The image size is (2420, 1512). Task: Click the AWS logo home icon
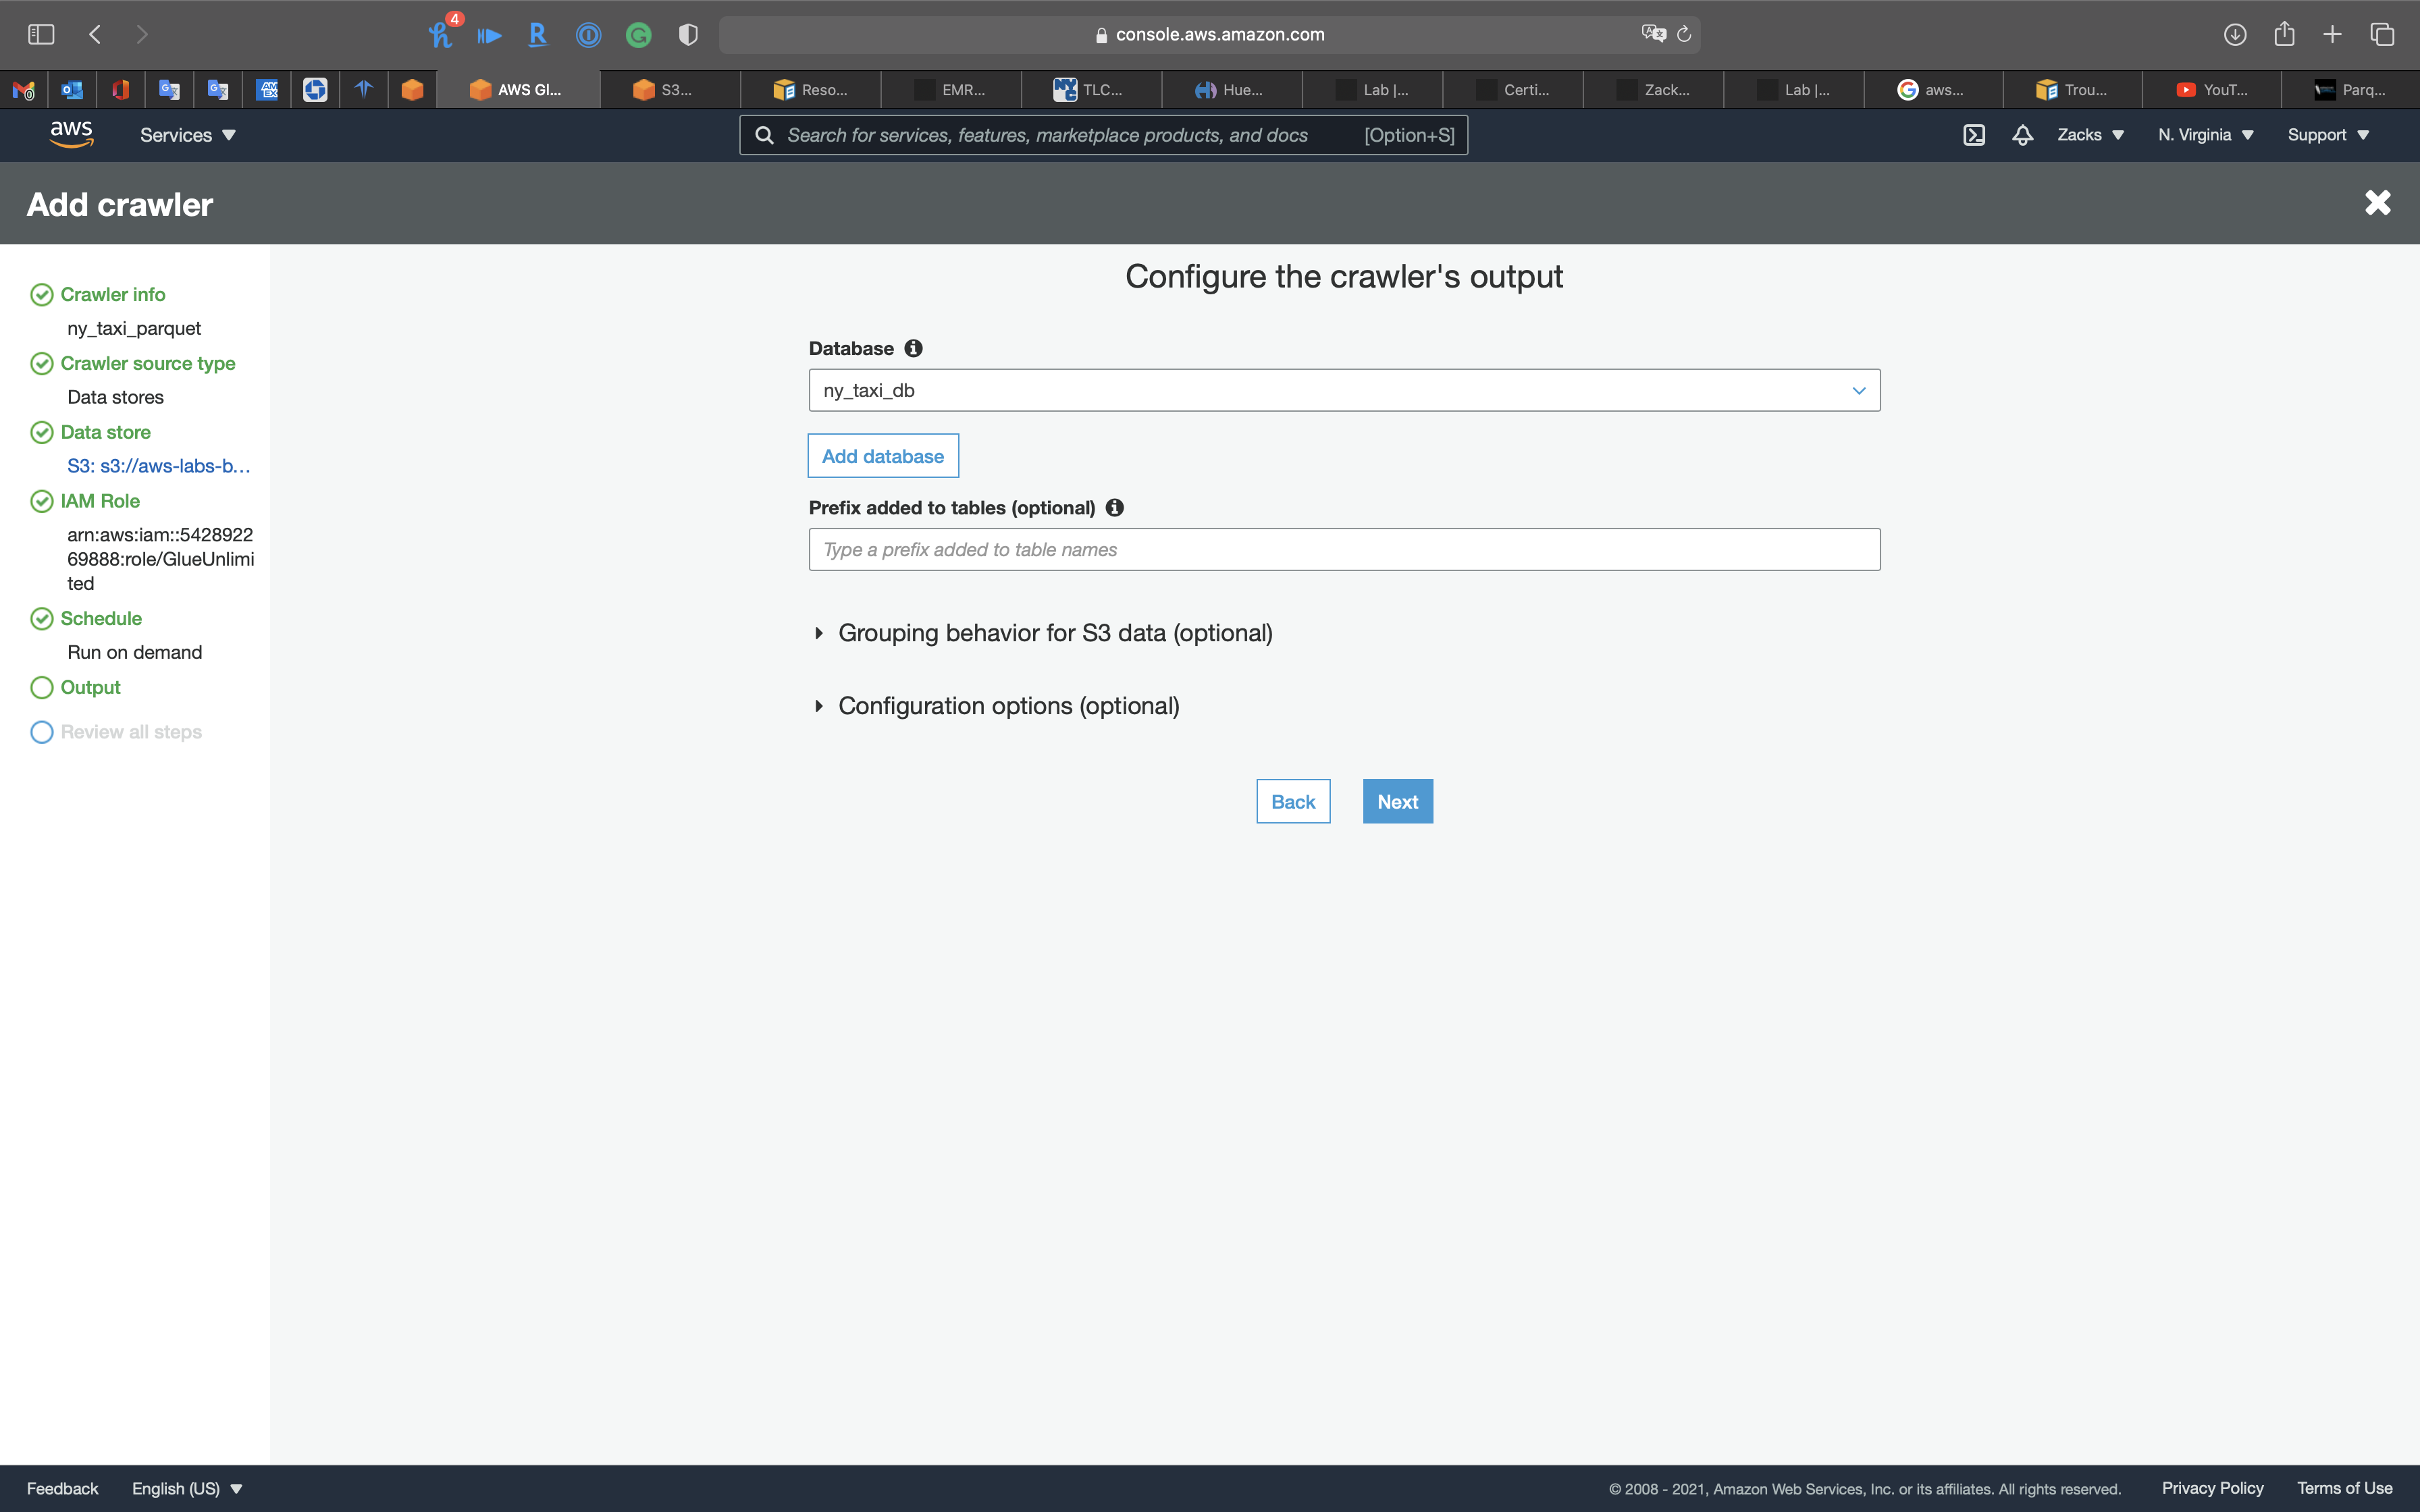(71, 134)
